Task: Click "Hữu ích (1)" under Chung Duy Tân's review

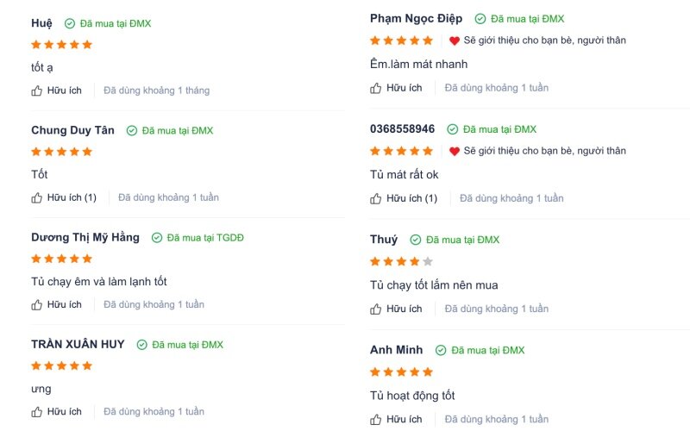Action: (x=72, y=197)
